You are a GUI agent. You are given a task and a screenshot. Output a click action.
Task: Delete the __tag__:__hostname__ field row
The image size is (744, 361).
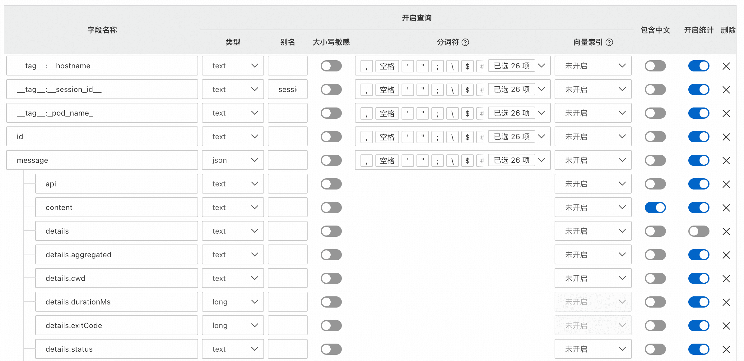coord(726,66)
